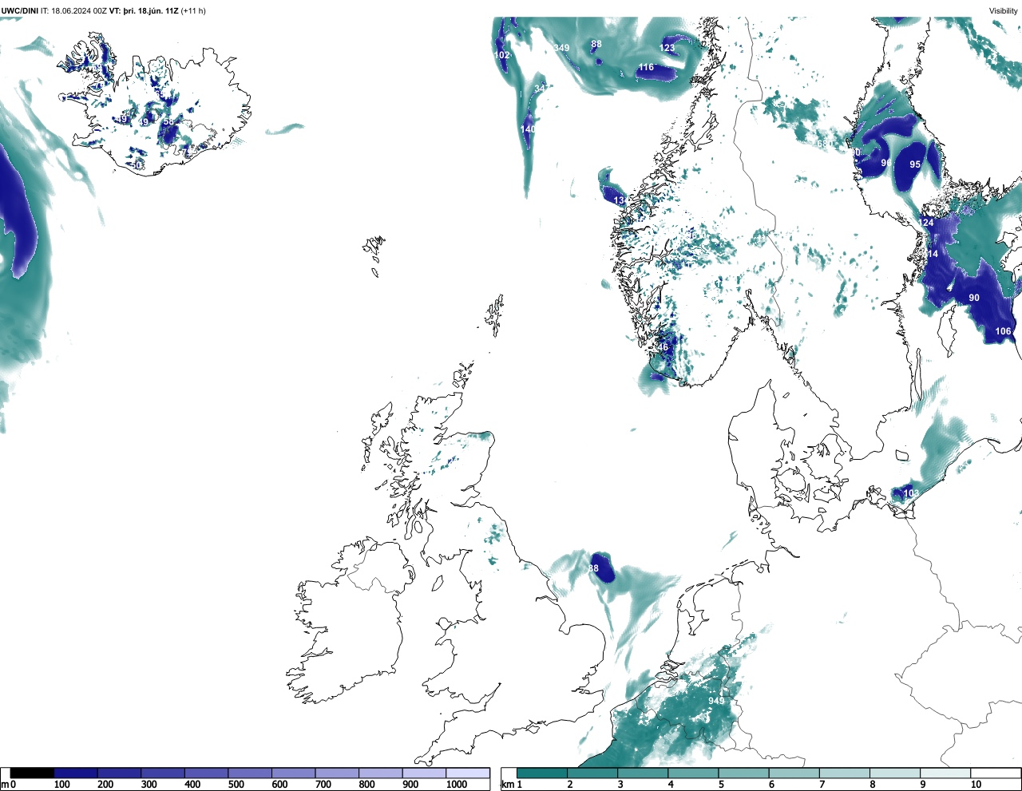Click the "Visibility" label at top right
Viewport: 1022px width, 791px height.
click(1003, 10)
